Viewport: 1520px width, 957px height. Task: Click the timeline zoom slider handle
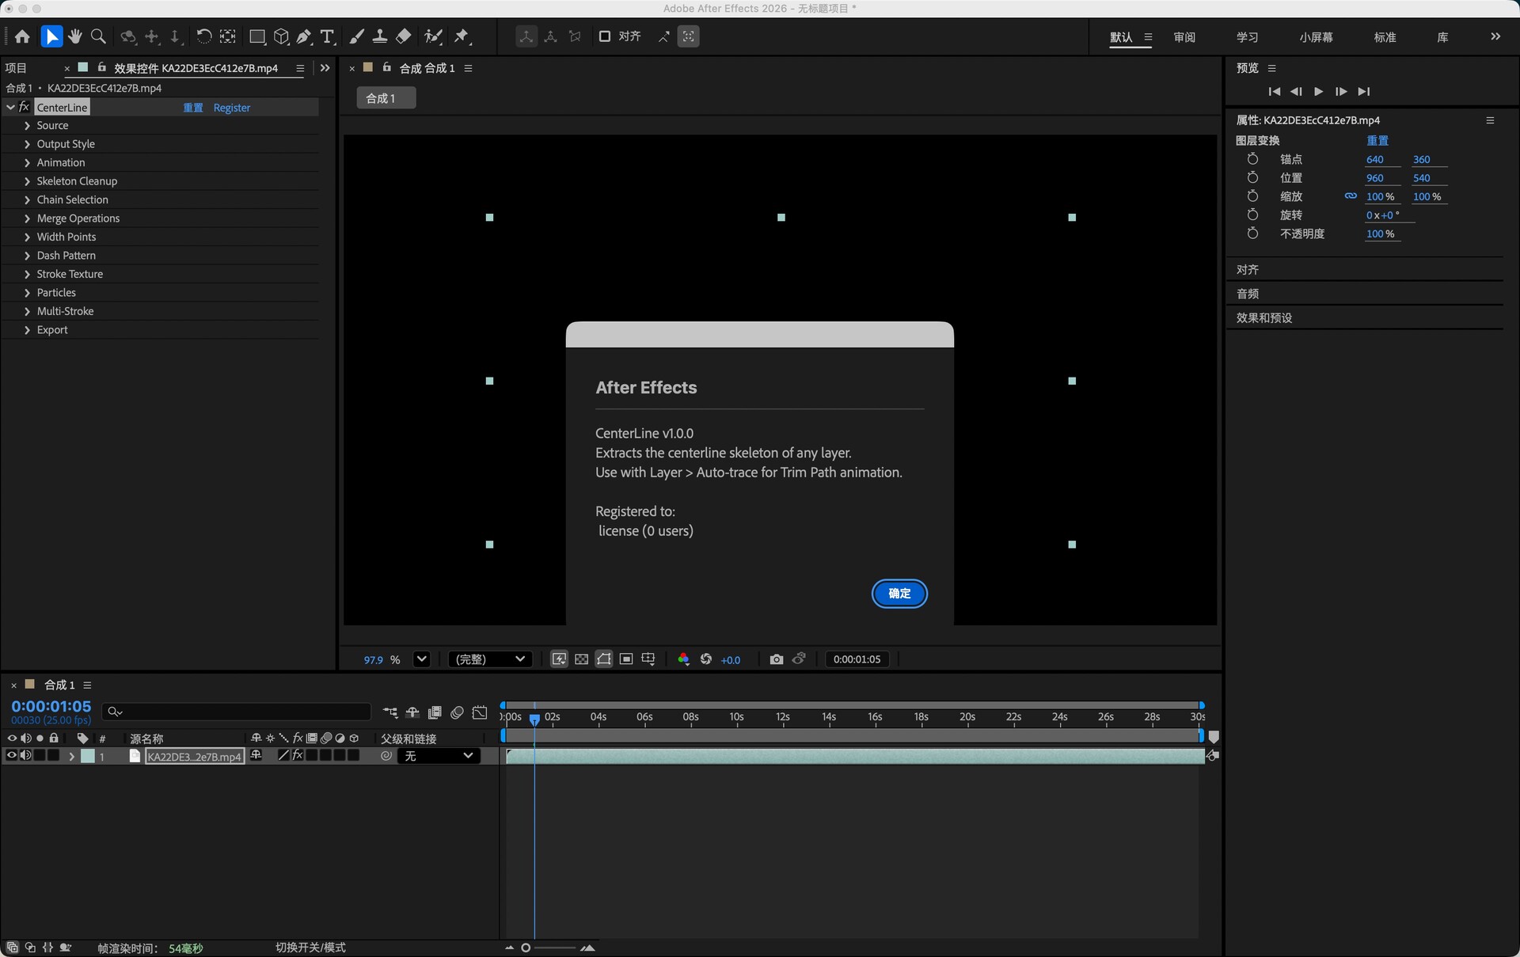tap(526, 948)
